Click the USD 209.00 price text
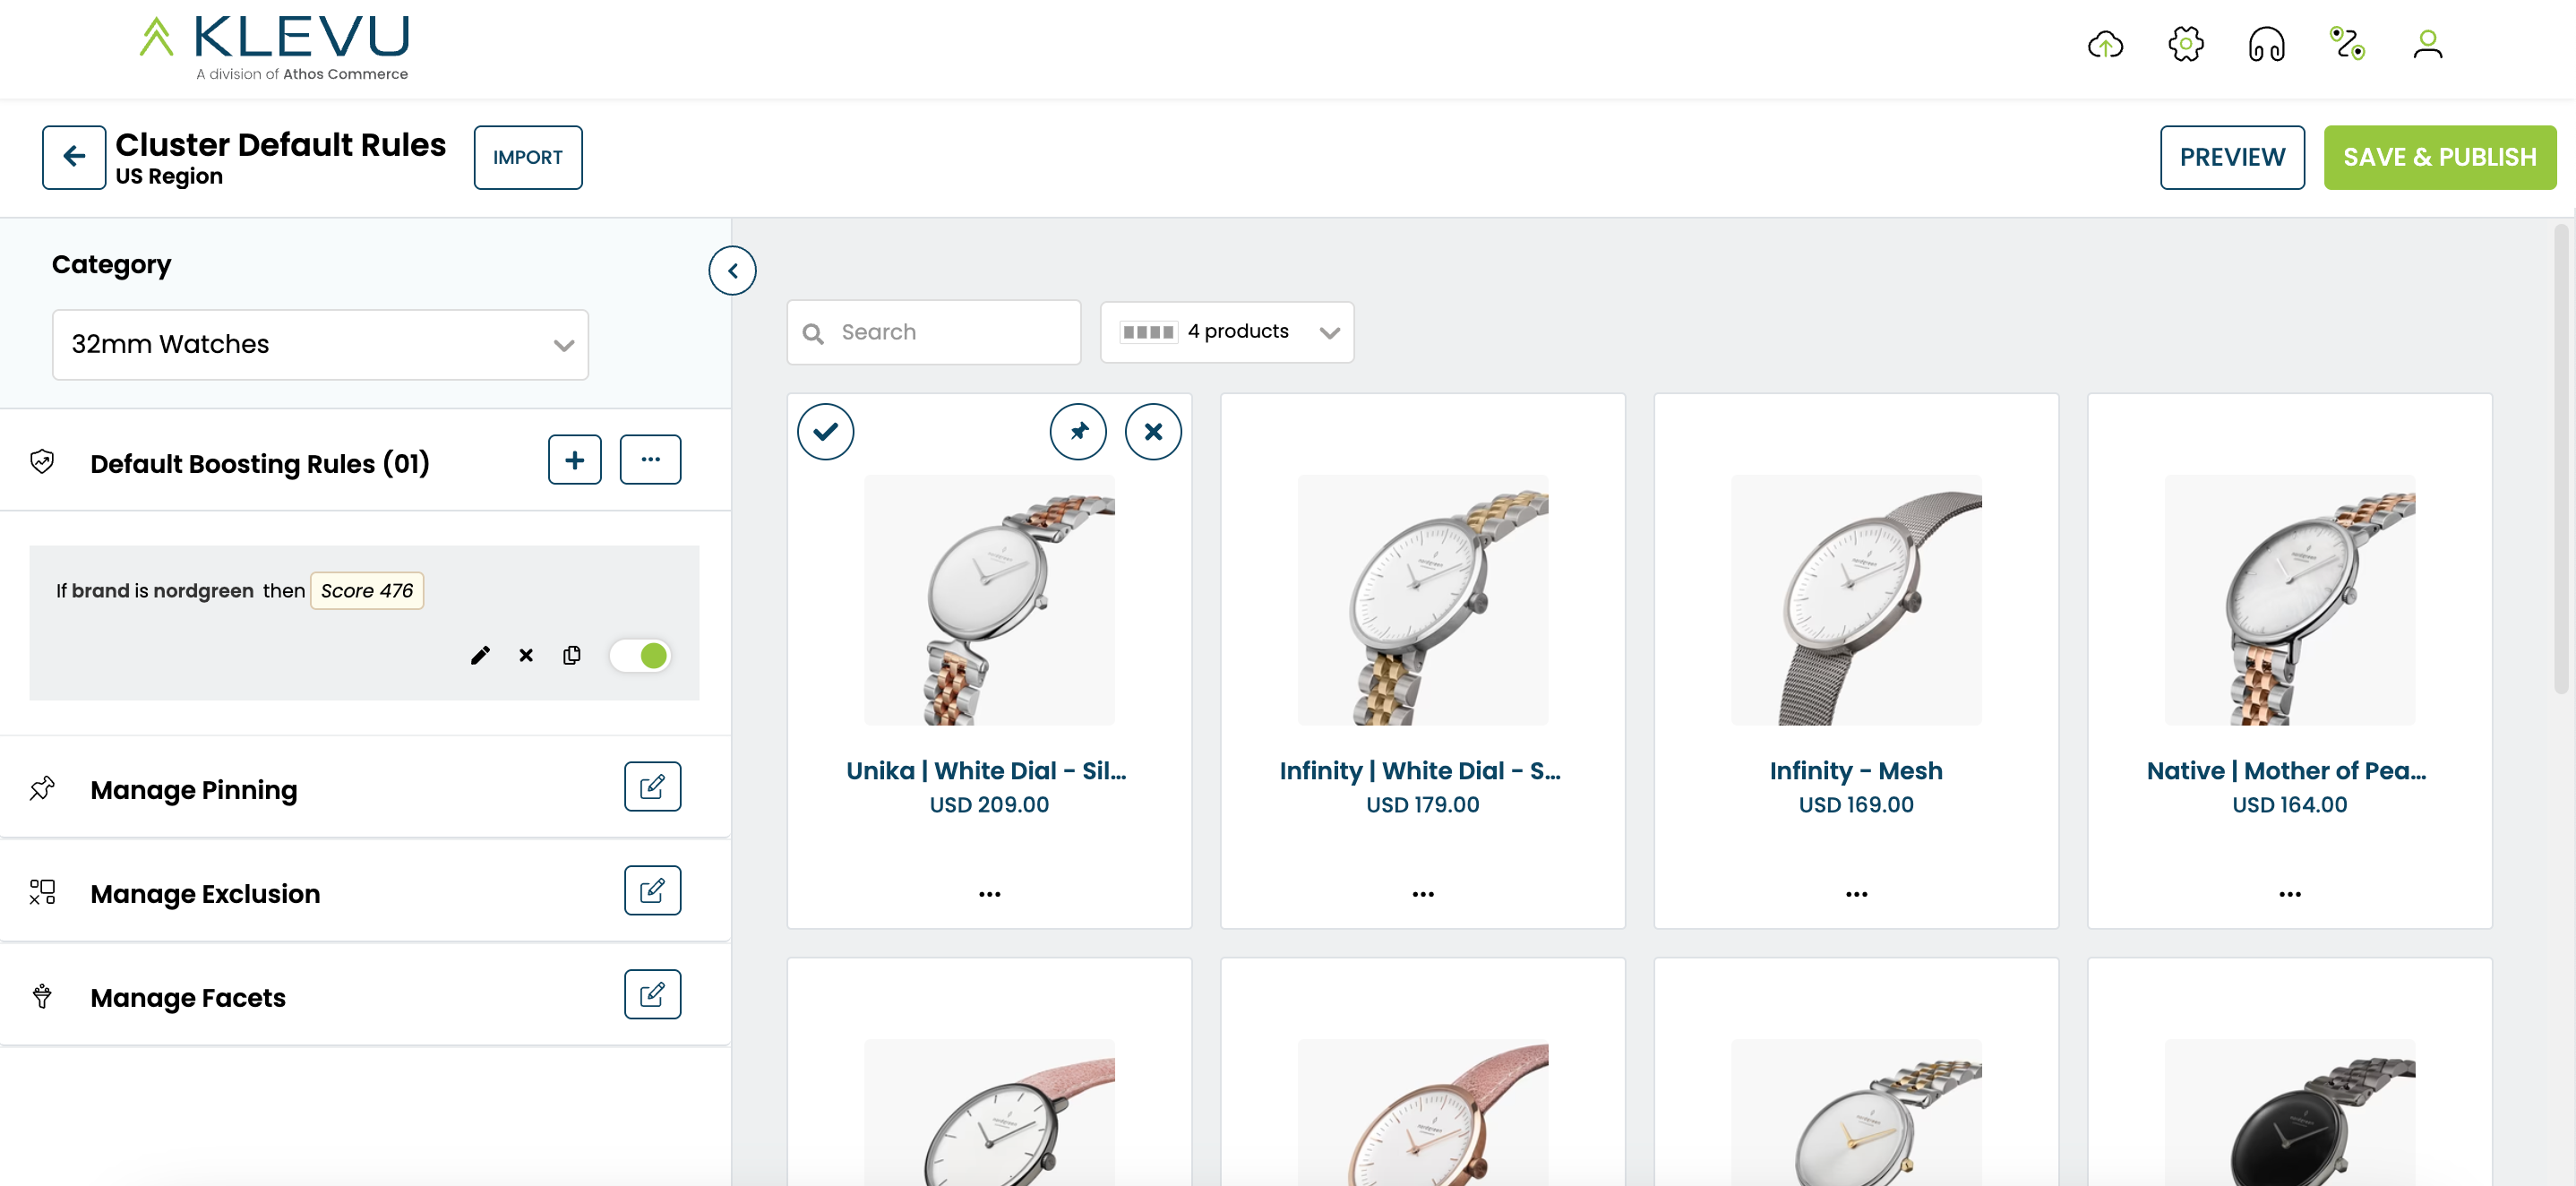This screenshot has height=1186, width=2576. point(989,805)
